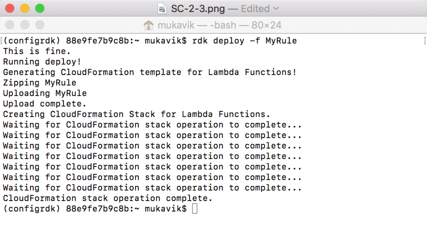Click the inactive terminal close button
427x234 pixels.
[10, 25]
